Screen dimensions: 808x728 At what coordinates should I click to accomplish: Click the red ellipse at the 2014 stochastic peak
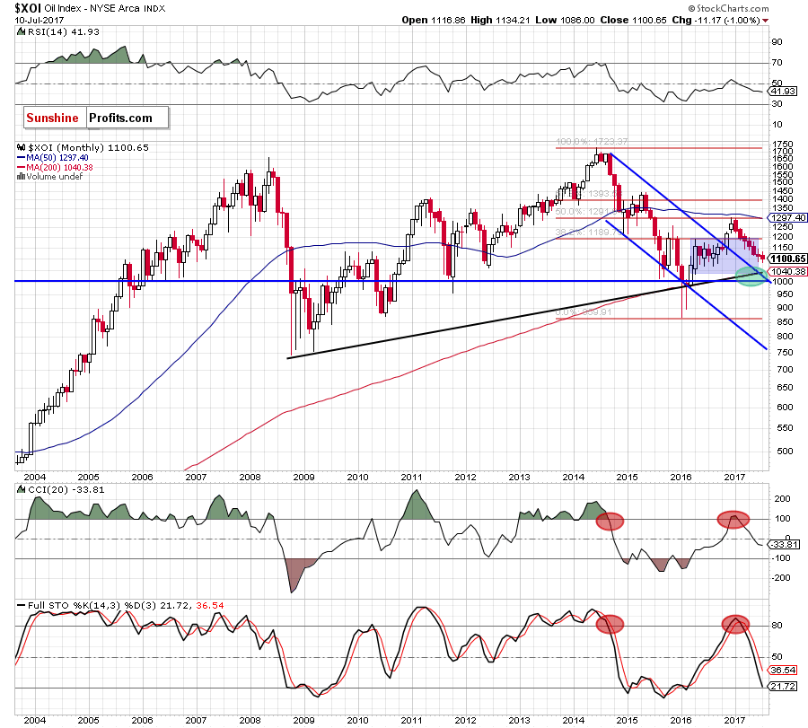tap(610, 625)
